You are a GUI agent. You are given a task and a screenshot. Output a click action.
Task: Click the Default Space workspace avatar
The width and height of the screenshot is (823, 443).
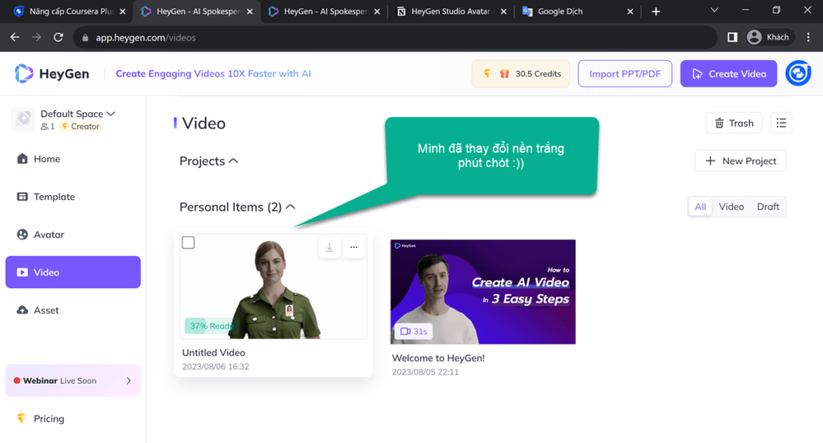pos(23,119)
